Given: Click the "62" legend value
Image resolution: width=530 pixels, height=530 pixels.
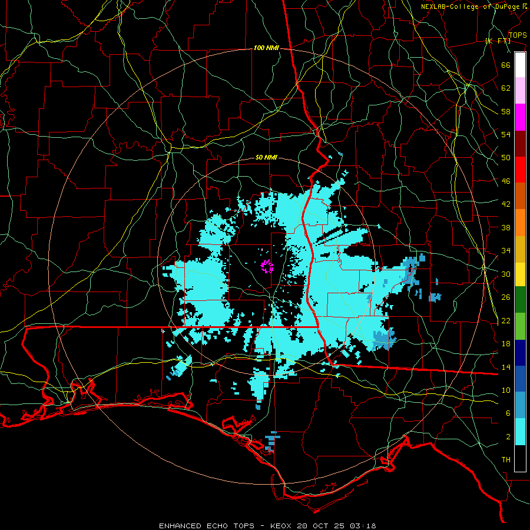Looking at the screenshot, I should [506, 88].
